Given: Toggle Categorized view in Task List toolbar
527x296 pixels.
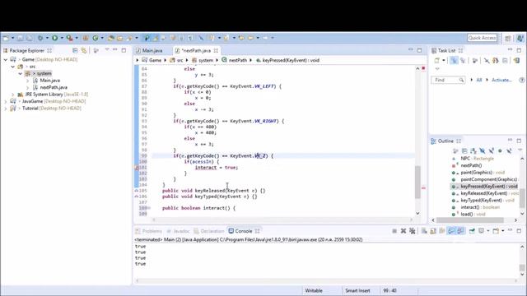Looking at the screenshot, I should (454, 60).
